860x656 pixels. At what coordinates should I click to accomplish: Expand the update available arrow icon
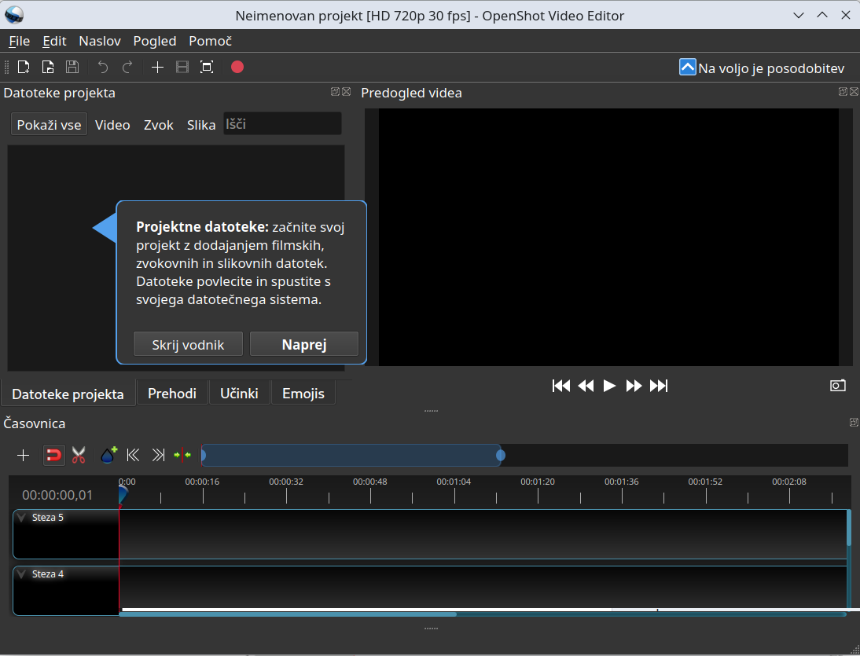pyautogui.click(x=687, y=68)
